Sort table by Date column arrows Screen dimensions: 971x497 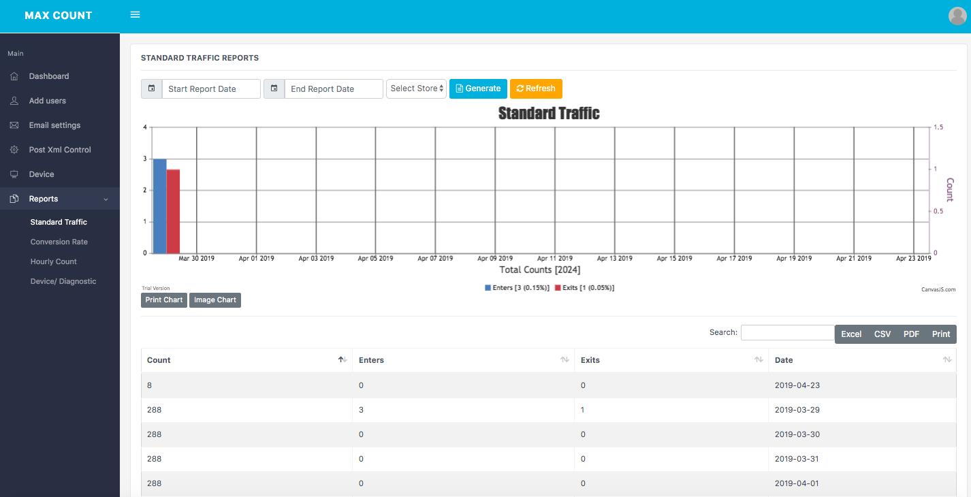coord(947,359)
